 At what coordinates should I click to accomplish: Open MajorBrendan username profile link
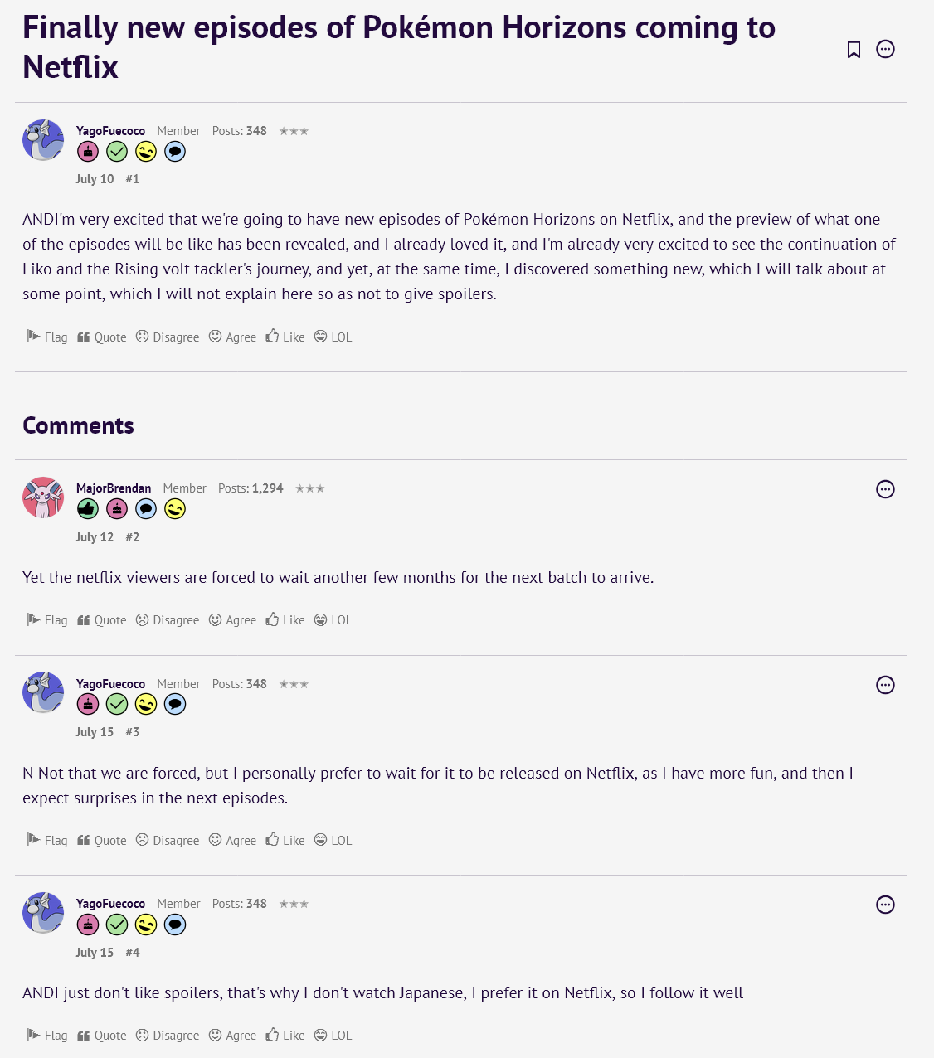click(114, 488)
